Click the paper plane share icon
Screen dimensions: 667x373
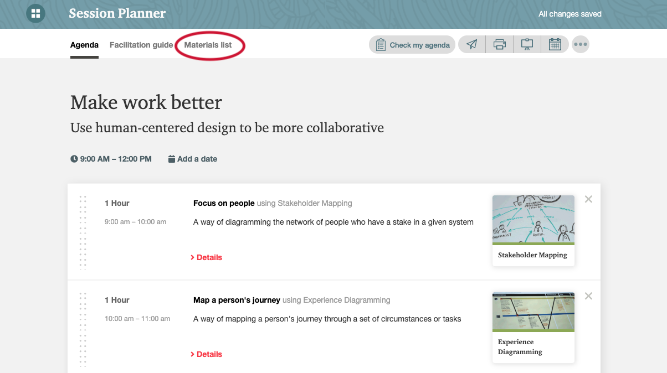(472, 45)
